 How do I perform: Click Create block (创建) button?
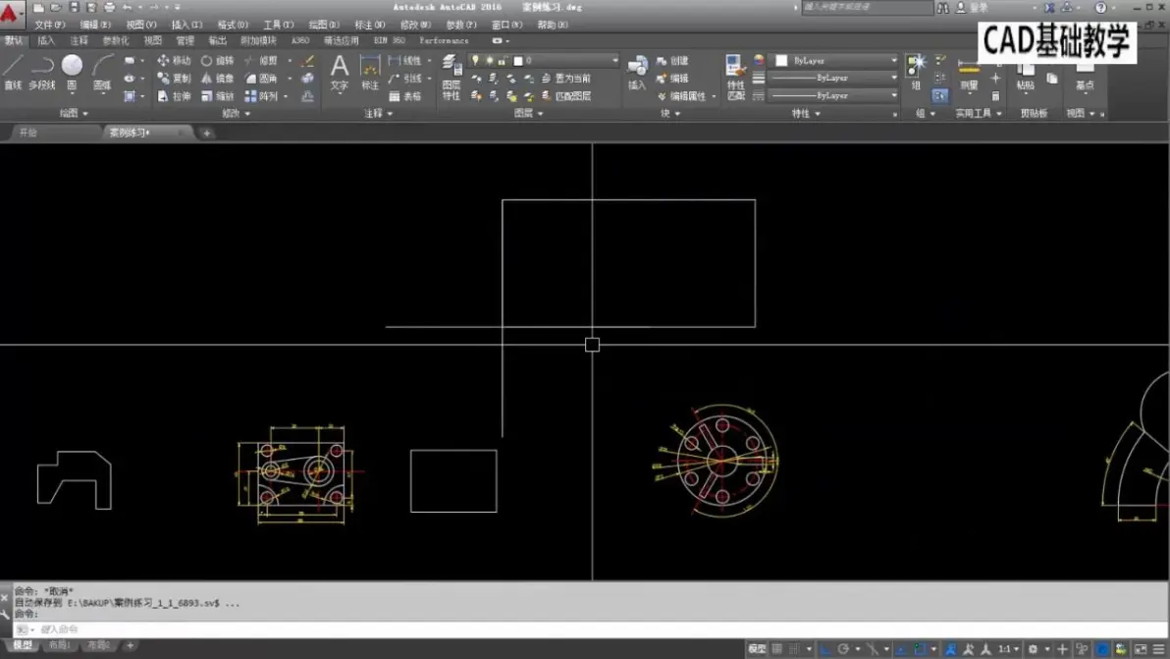tap(672, 61)
